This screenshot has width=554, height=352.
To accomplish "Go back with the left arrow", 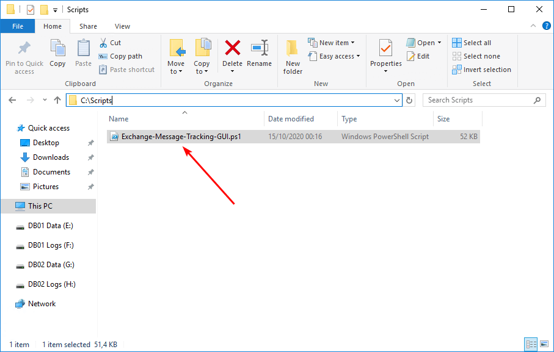I will (x=12, y=100).
